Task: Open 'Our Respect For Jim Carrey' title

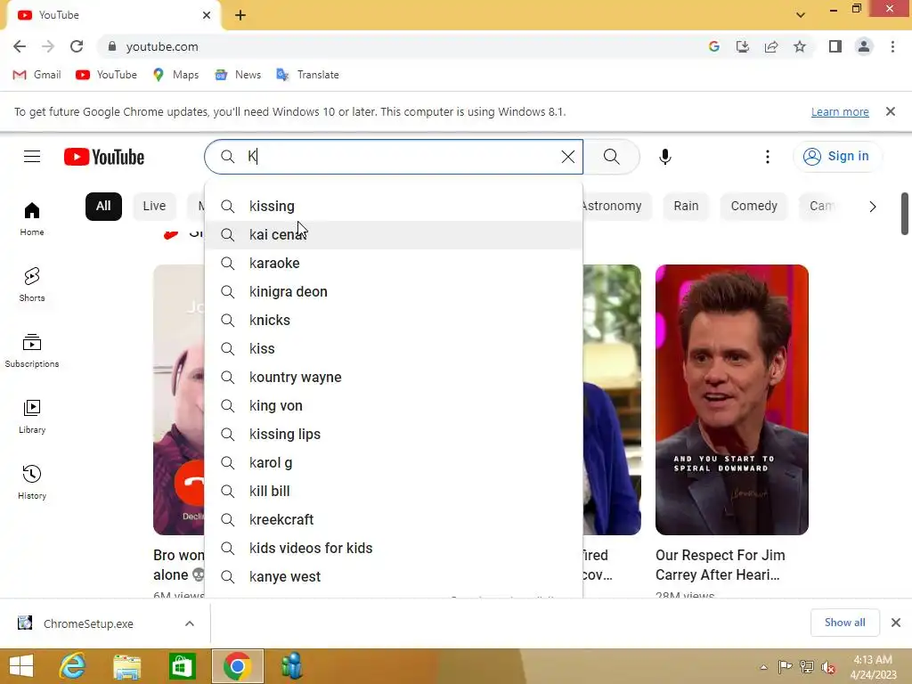Action: (720, 565)
